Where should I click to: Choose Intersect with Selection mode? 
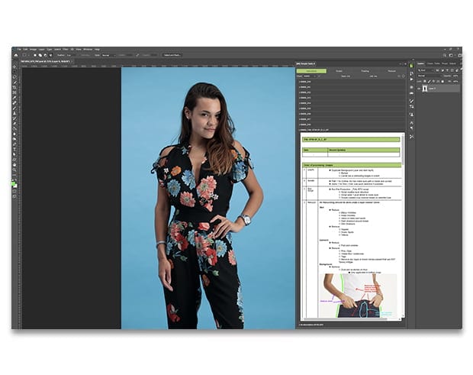pos(50,55)
